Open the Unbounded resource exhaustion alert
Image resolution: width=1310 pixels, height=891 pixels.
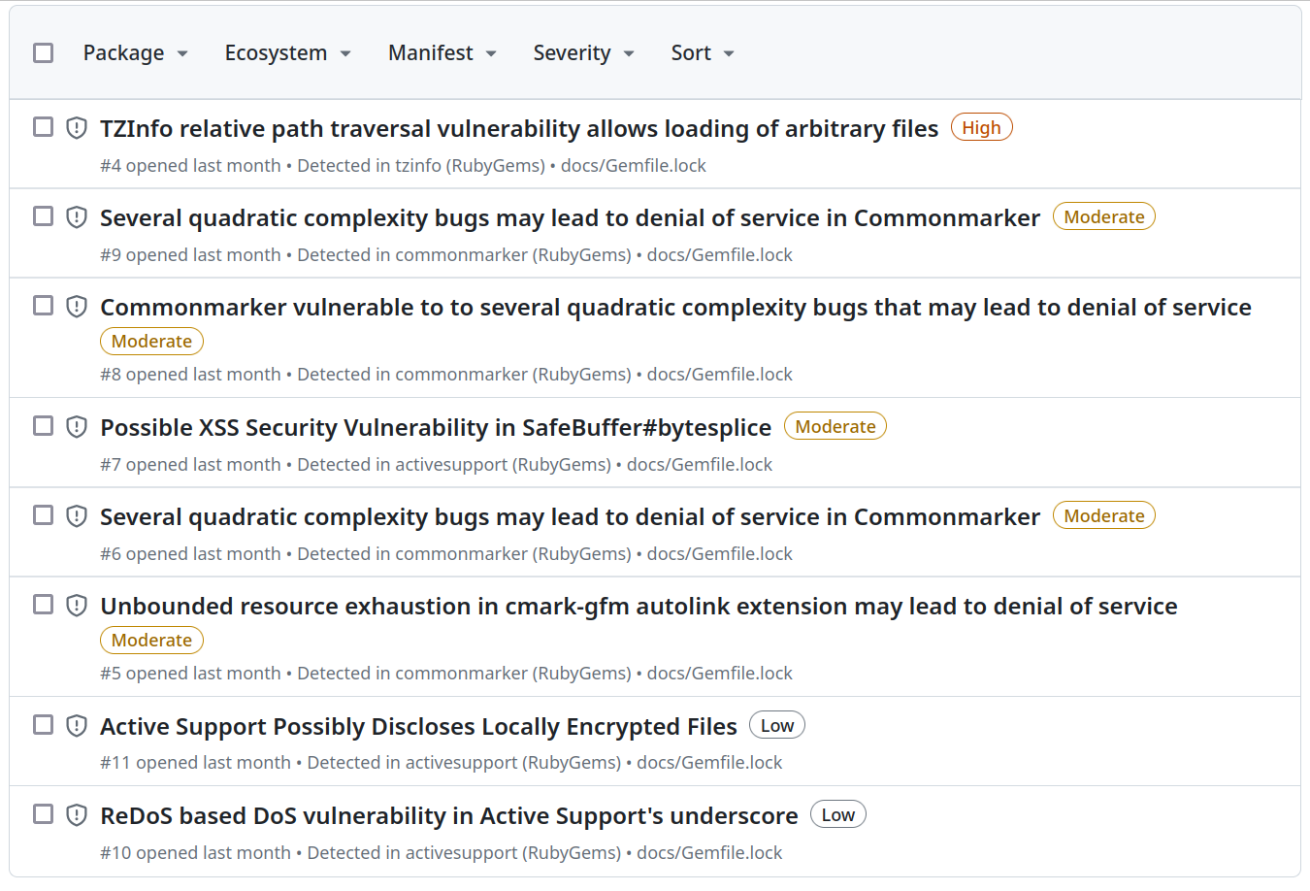pyautogui.click(x=639, y=606)
